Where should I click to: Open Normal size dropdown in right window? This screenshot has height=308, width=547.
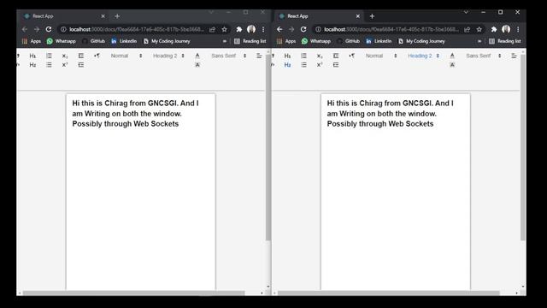pos(381,56)
